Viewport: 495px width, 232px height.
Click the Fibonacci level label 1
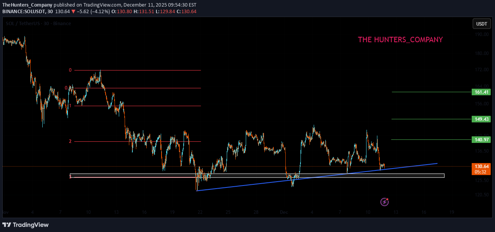(70, 106)
